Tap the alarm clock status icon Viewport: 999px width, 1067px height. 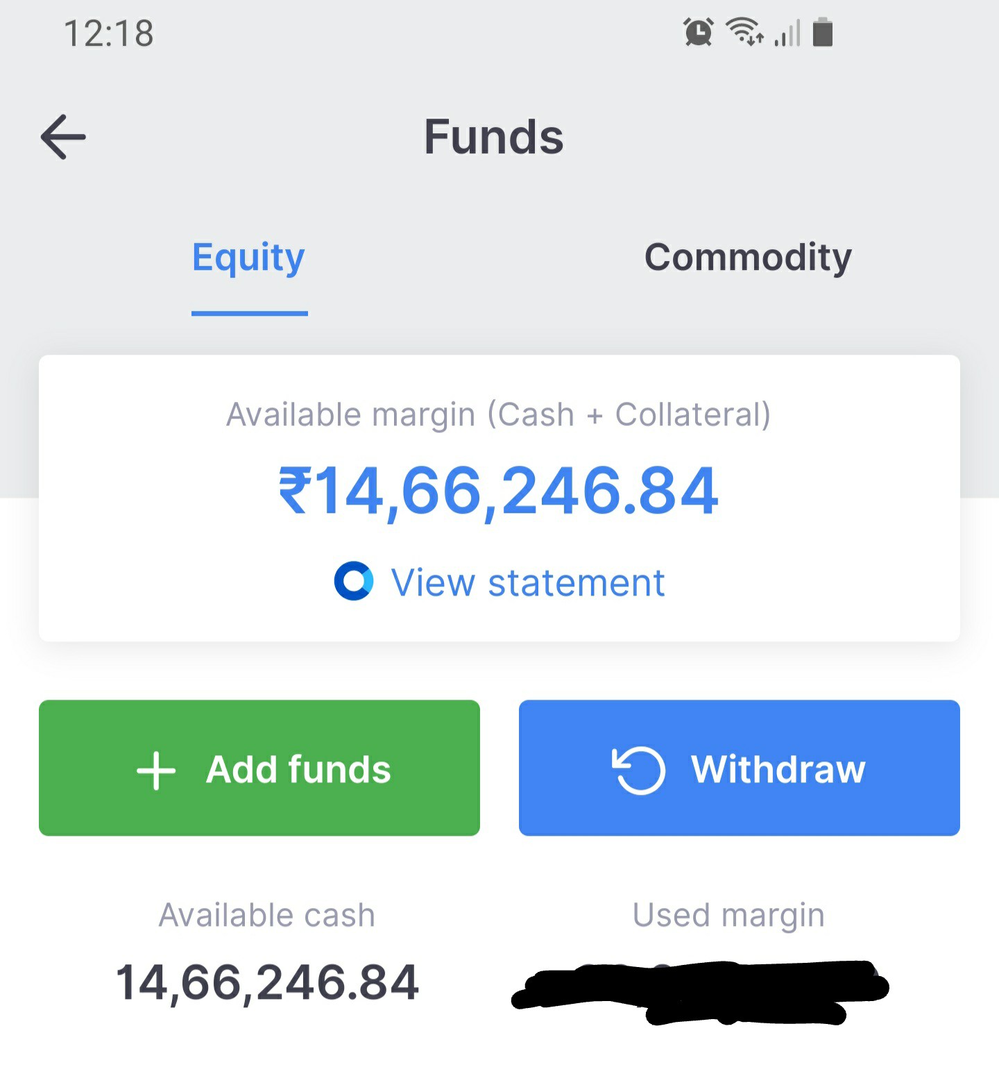pyautogui.click(x=699, y=32)
